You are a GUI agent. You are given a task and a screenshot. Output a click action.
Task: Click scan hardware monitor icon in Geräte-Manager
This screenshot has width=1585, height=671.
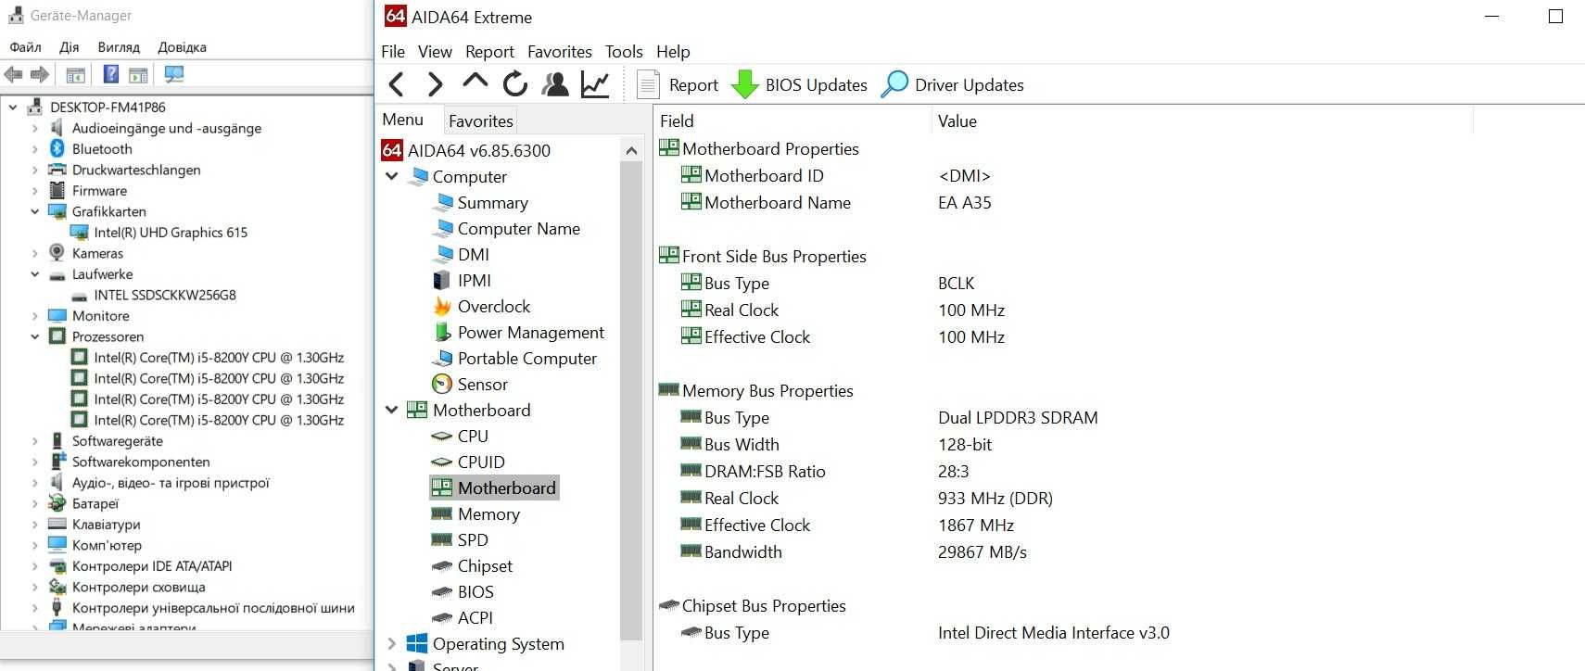[173, 74]
